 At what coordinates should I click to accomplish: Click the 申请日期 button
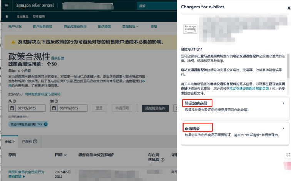(x=122, y=108)
